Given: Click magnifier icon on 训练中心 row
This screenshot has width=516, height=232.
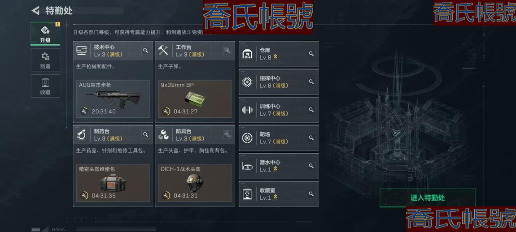Looking at the screenshot, I should point(311,109).
